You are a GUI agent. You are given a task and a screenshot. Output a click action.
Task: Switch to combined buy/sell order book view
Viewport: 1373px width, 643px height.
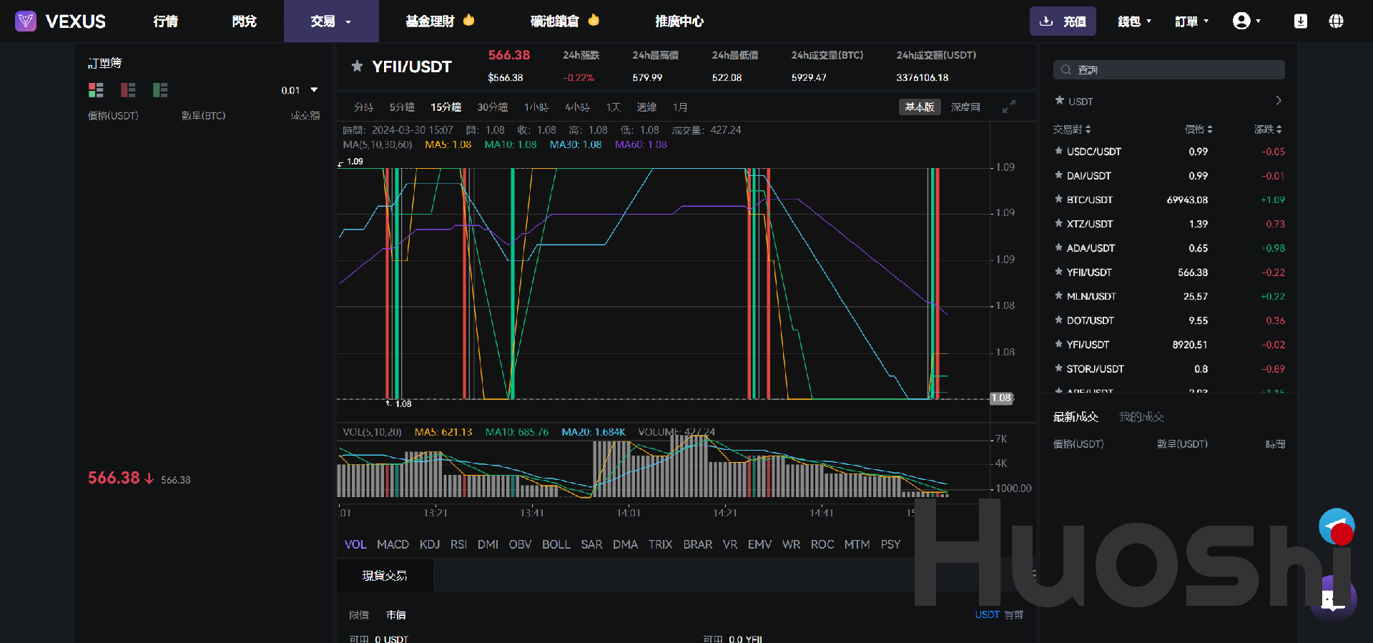click(x=96, y=90)
